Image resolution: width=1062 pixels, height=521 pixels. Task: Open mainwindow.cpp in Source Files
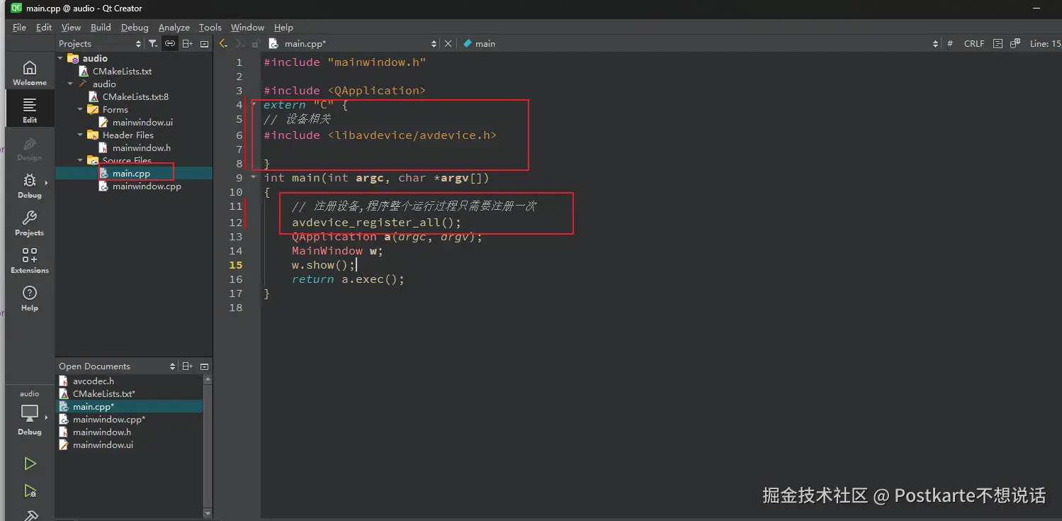coord(147,186)
